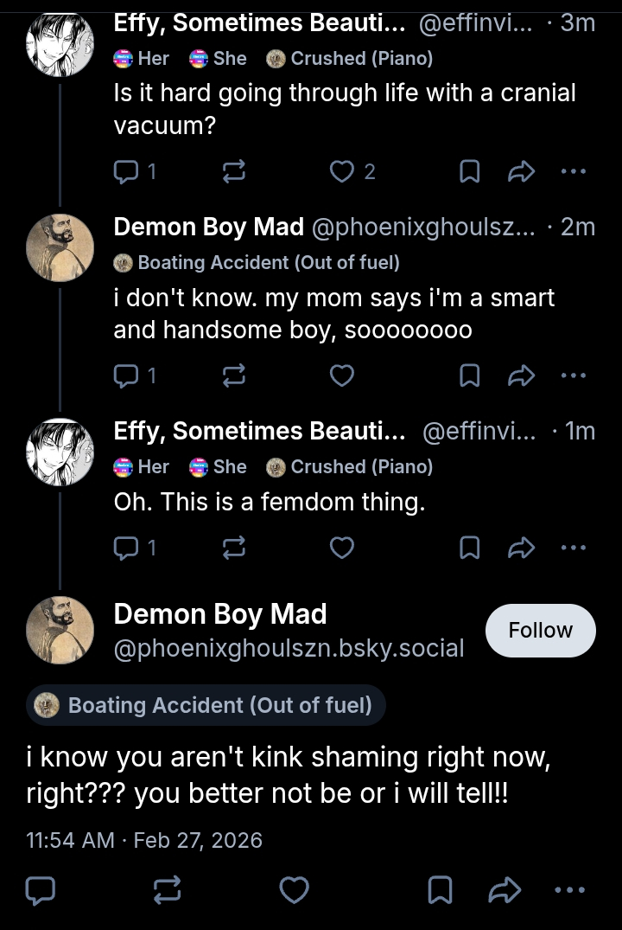The height and width of the screenshot is (930, 622).
Task: Bookmark the "cranial vacuum" post
Action: pyautogui.click(x=469, y=171)
